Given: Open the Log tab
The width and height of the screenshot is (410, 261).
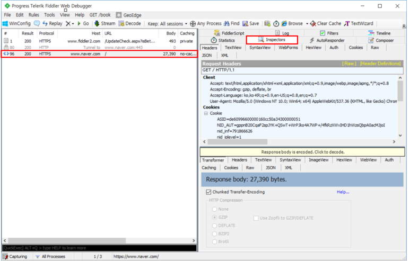Looking at the screenshot, I should pyautogui.click(x=282, y=33).
